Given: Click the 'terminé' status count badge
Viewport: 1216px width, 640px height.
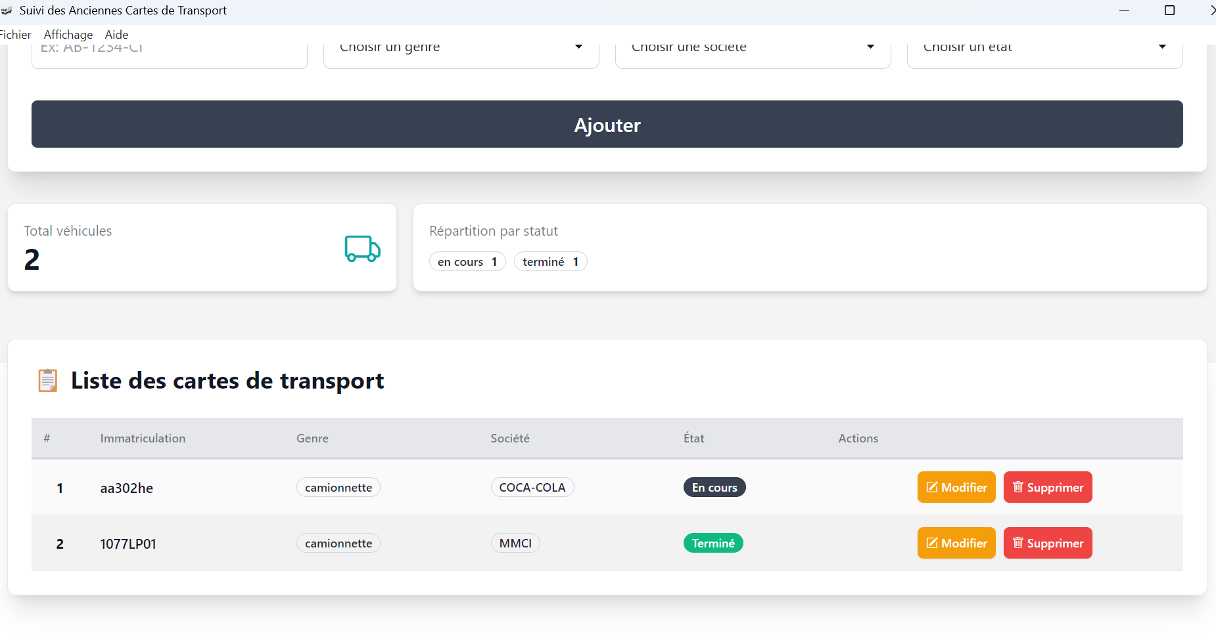Looking at the screenshot, I should 550,261.
